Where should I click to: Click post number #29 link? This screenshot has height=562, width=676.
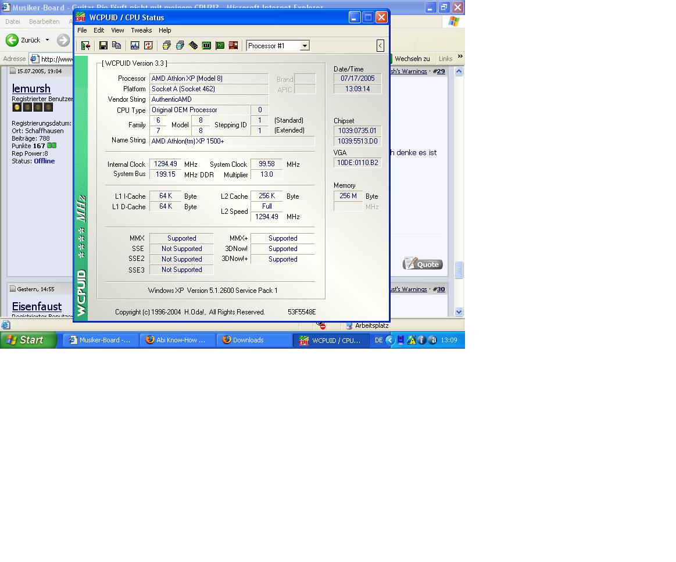pos(439,71)
